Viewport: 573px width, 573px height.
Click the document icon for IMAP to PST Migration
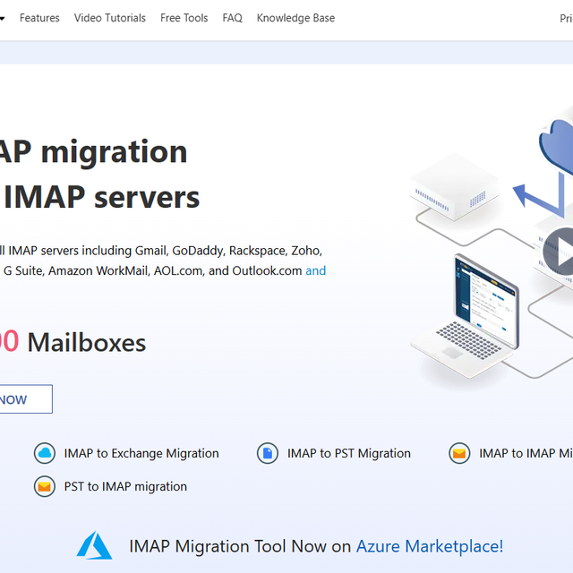click(x=268, y=453)
